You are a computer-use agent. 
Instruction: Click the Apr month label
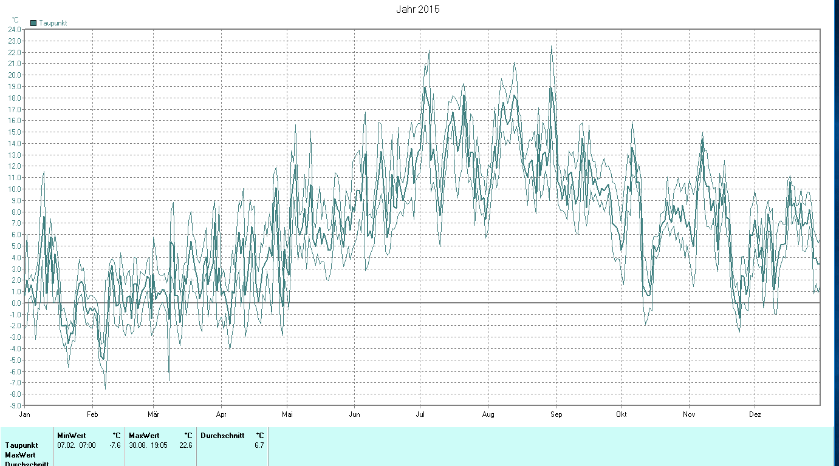[x=221, y=415]
